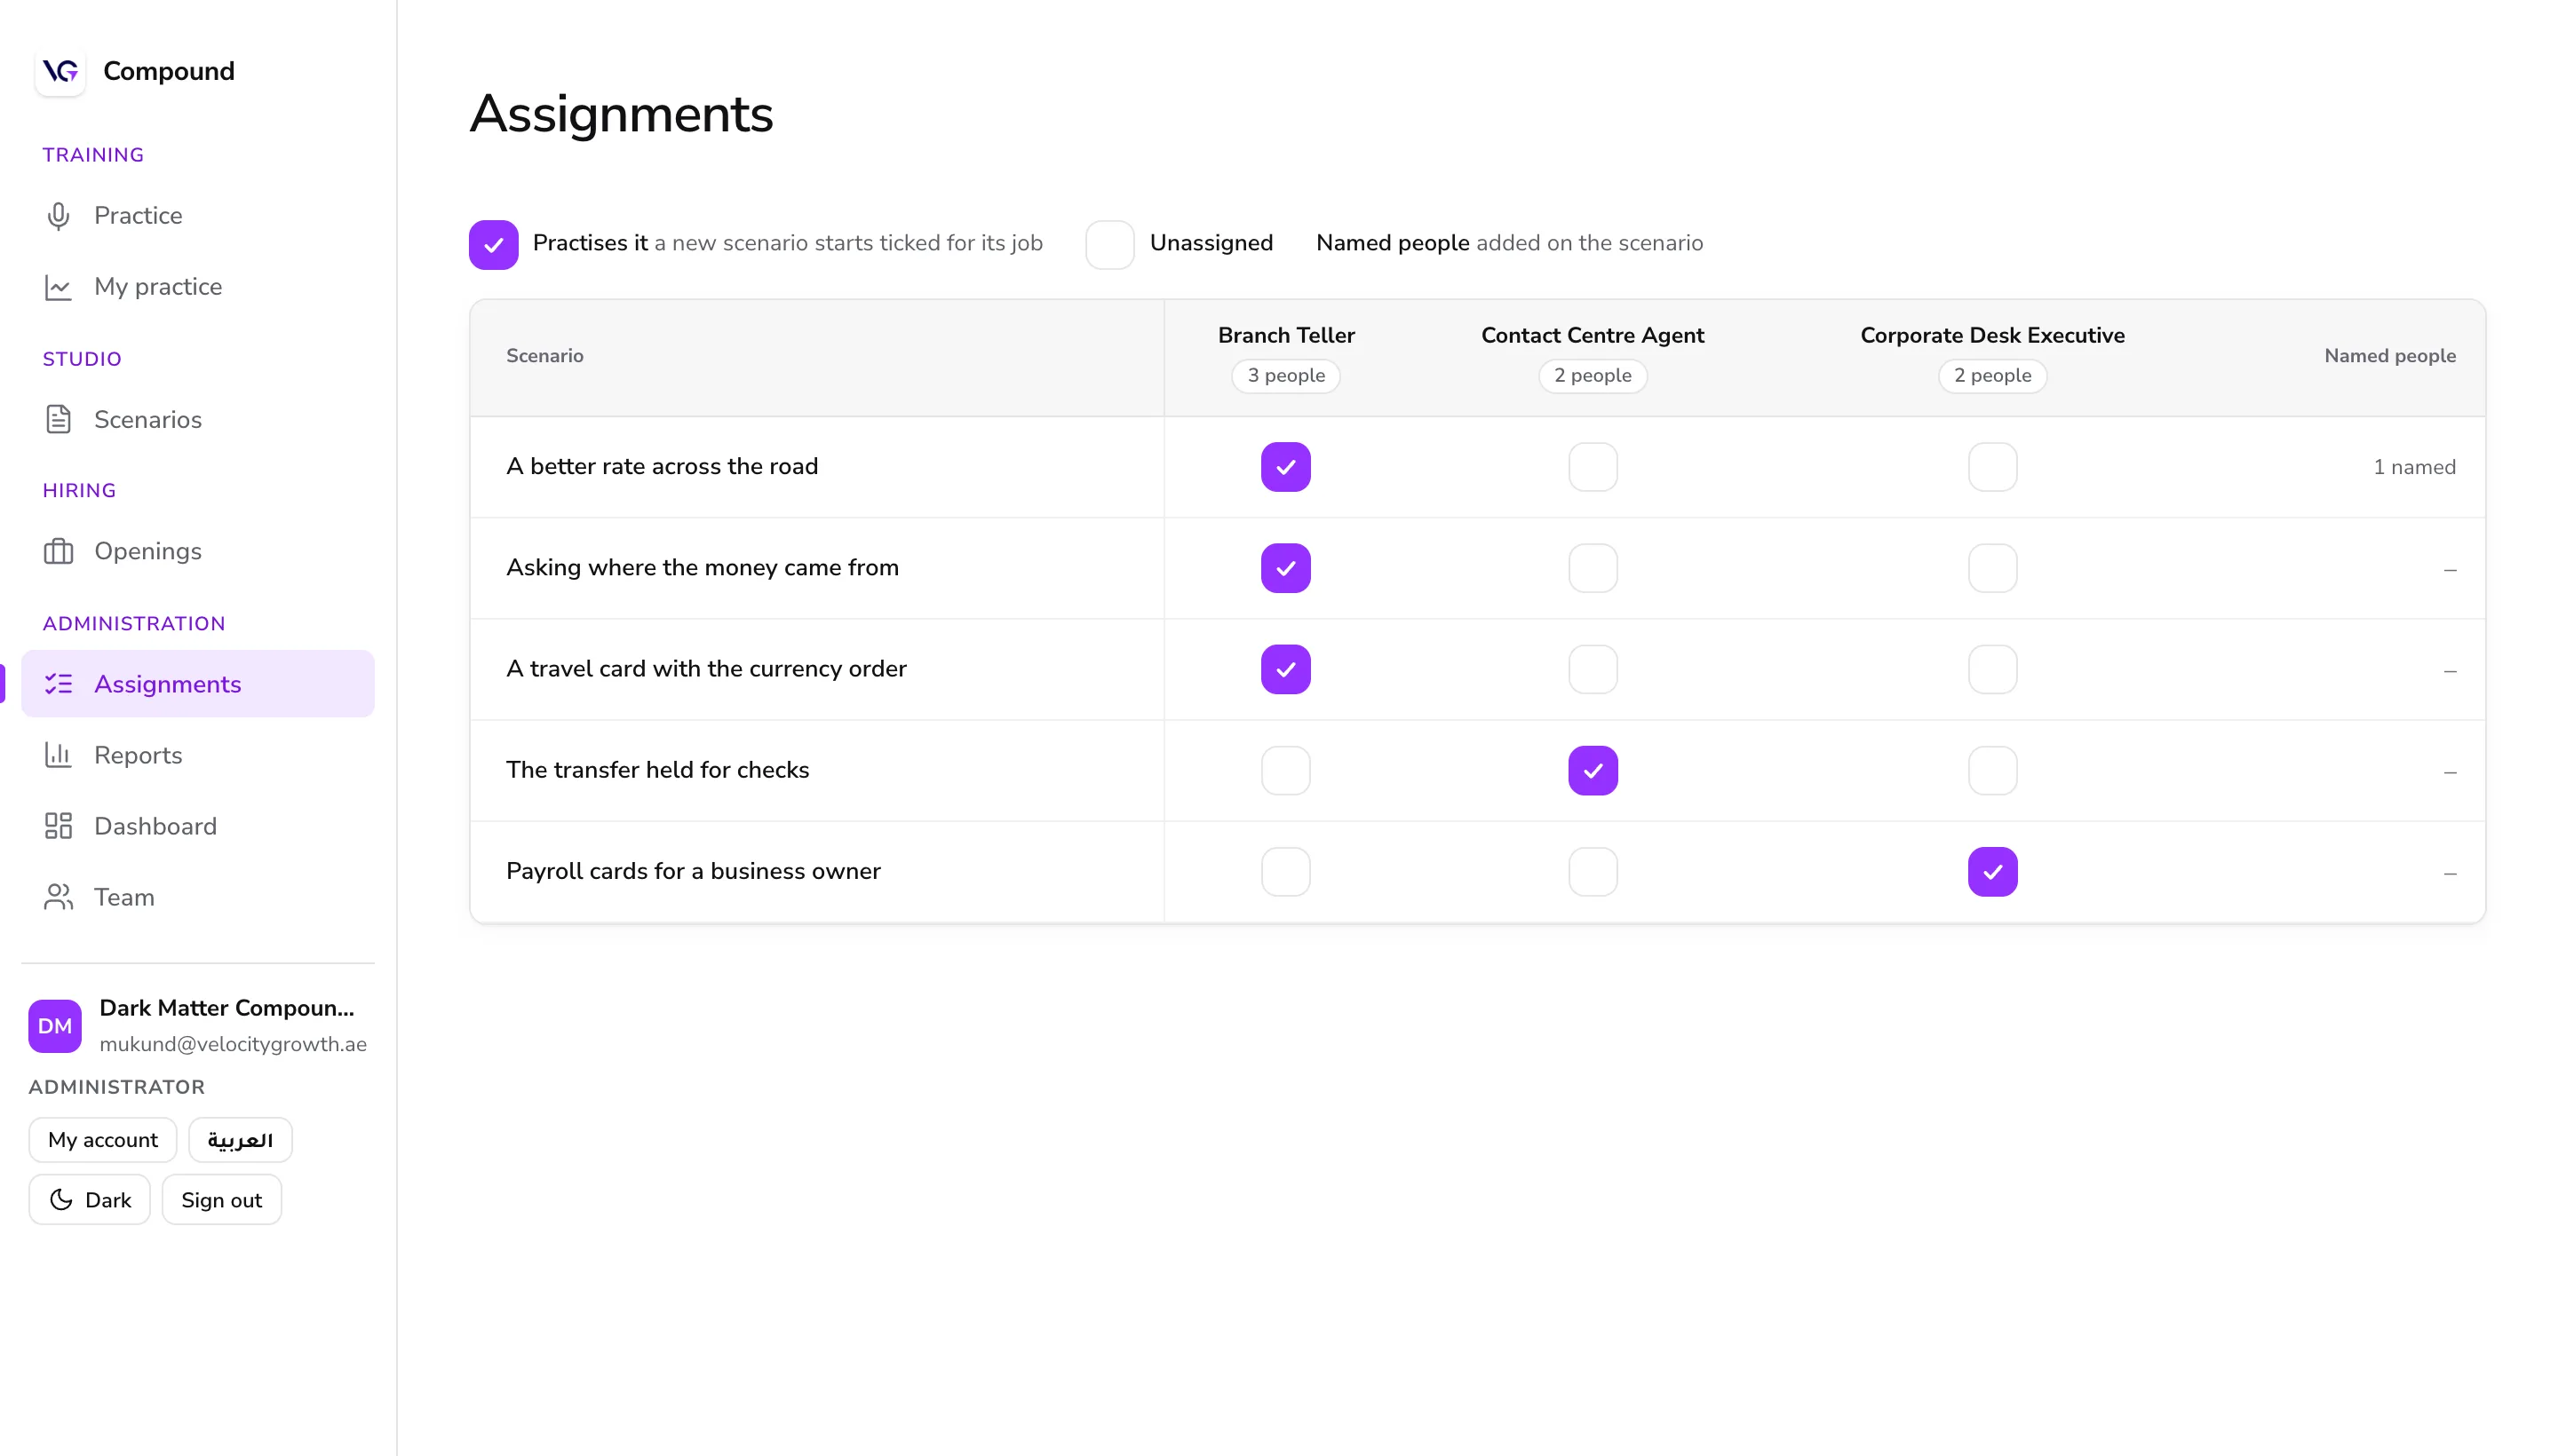Image resolution: width=2558 pixels, height=1456 pixels.
Task: Click the My account button
Action: click(x=103, y=1140)
